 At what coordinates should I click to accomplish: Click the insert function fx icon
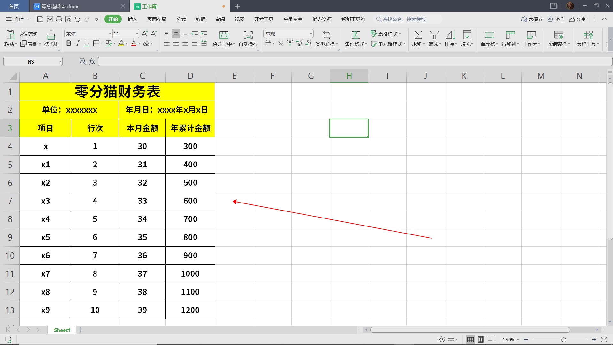point(92,61)
